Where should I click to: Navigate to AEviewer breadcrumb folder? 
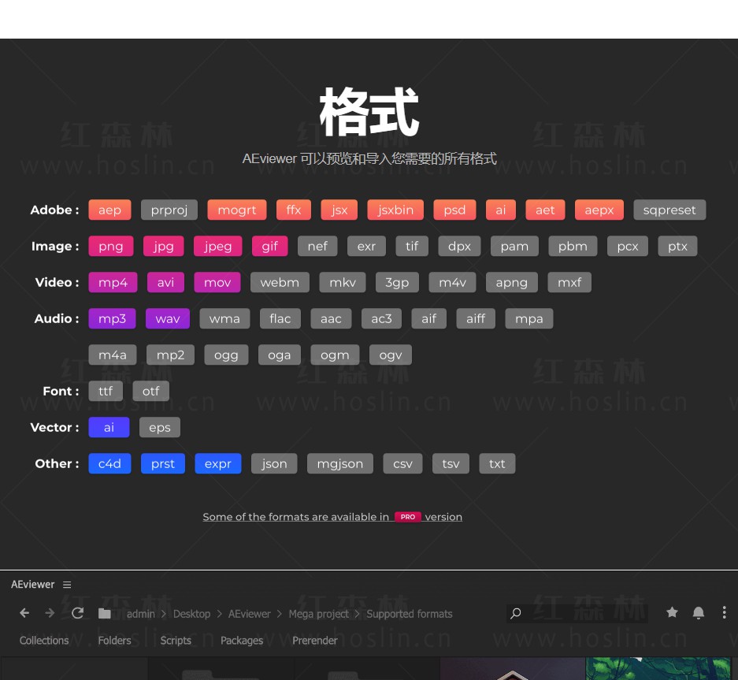pos(250,614)
